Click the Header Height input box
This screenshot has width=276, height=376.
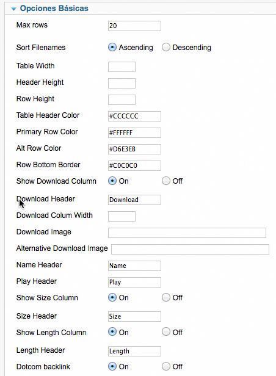(122, 83)
